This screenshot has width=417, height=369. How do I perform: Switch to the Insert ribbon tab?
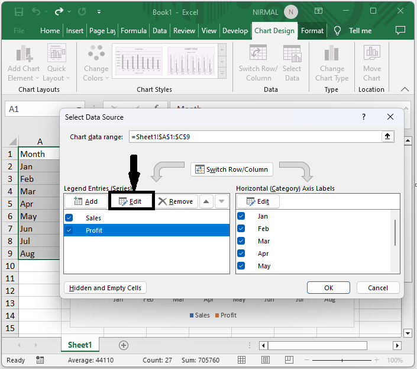click(x=75, y=31)
